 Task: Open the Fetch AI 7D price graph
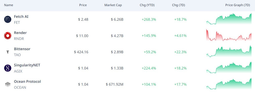click(x=229, y=19)
